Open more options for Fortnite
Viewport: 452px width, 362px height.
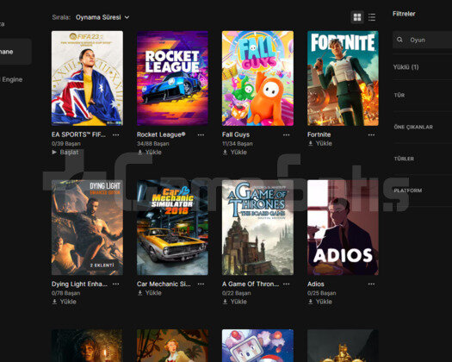(x=371, y=134)
